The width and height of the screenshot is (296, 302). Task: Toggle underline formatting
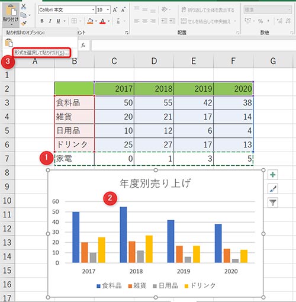(58, 21)
